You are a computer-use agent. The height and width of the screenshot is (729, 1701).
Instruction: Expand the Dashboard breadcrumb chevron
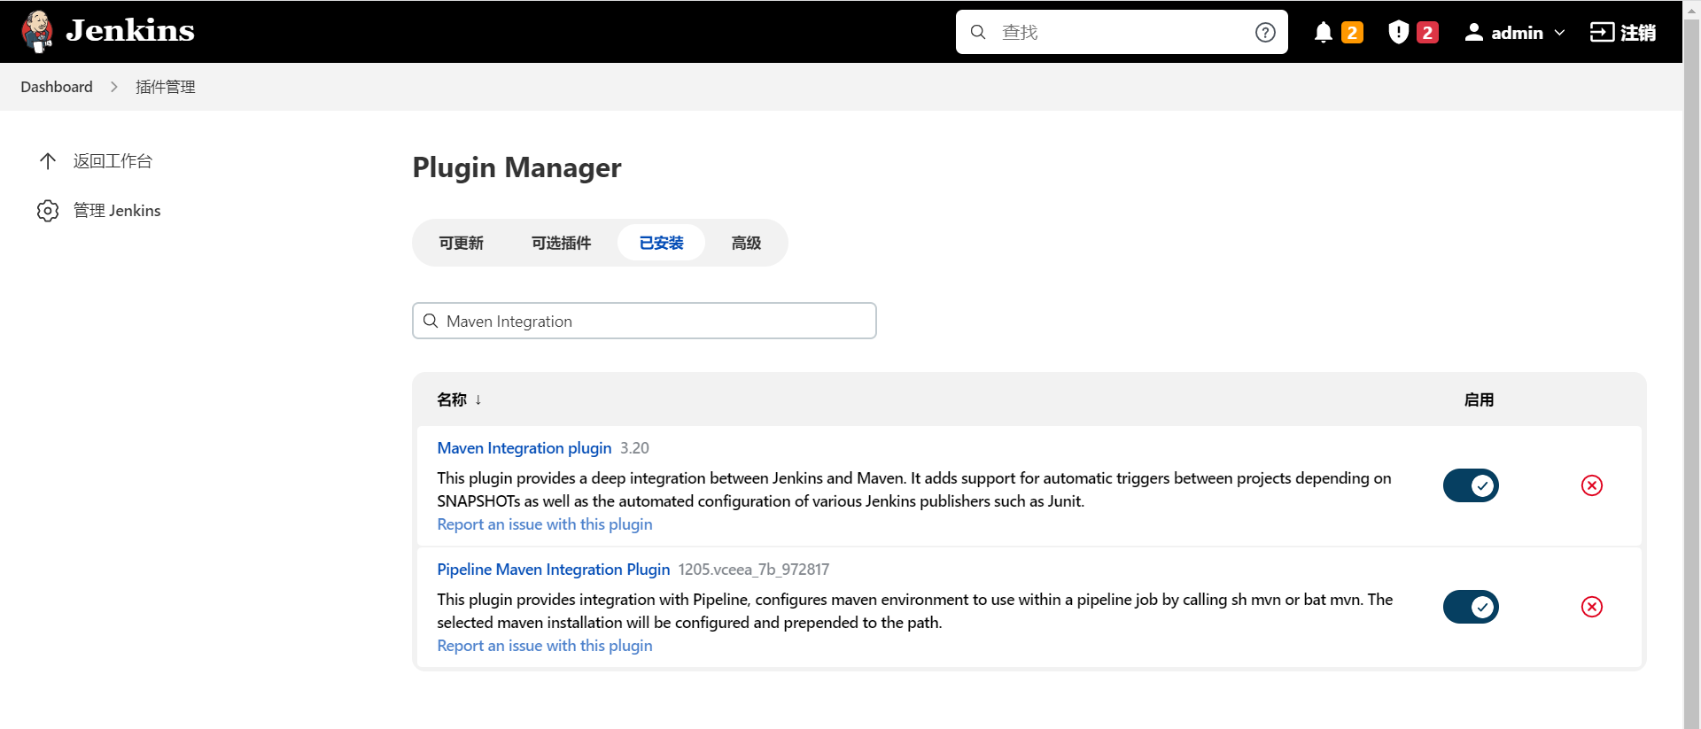tap(114, 87)
